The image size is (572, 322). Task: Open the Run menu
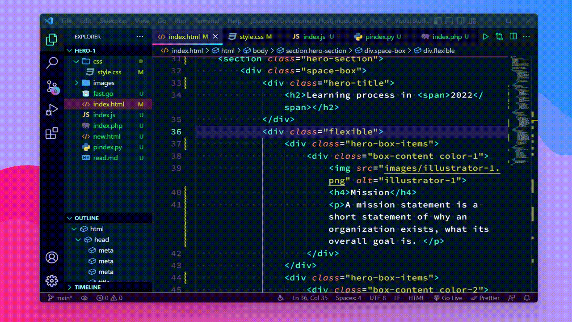180,21
